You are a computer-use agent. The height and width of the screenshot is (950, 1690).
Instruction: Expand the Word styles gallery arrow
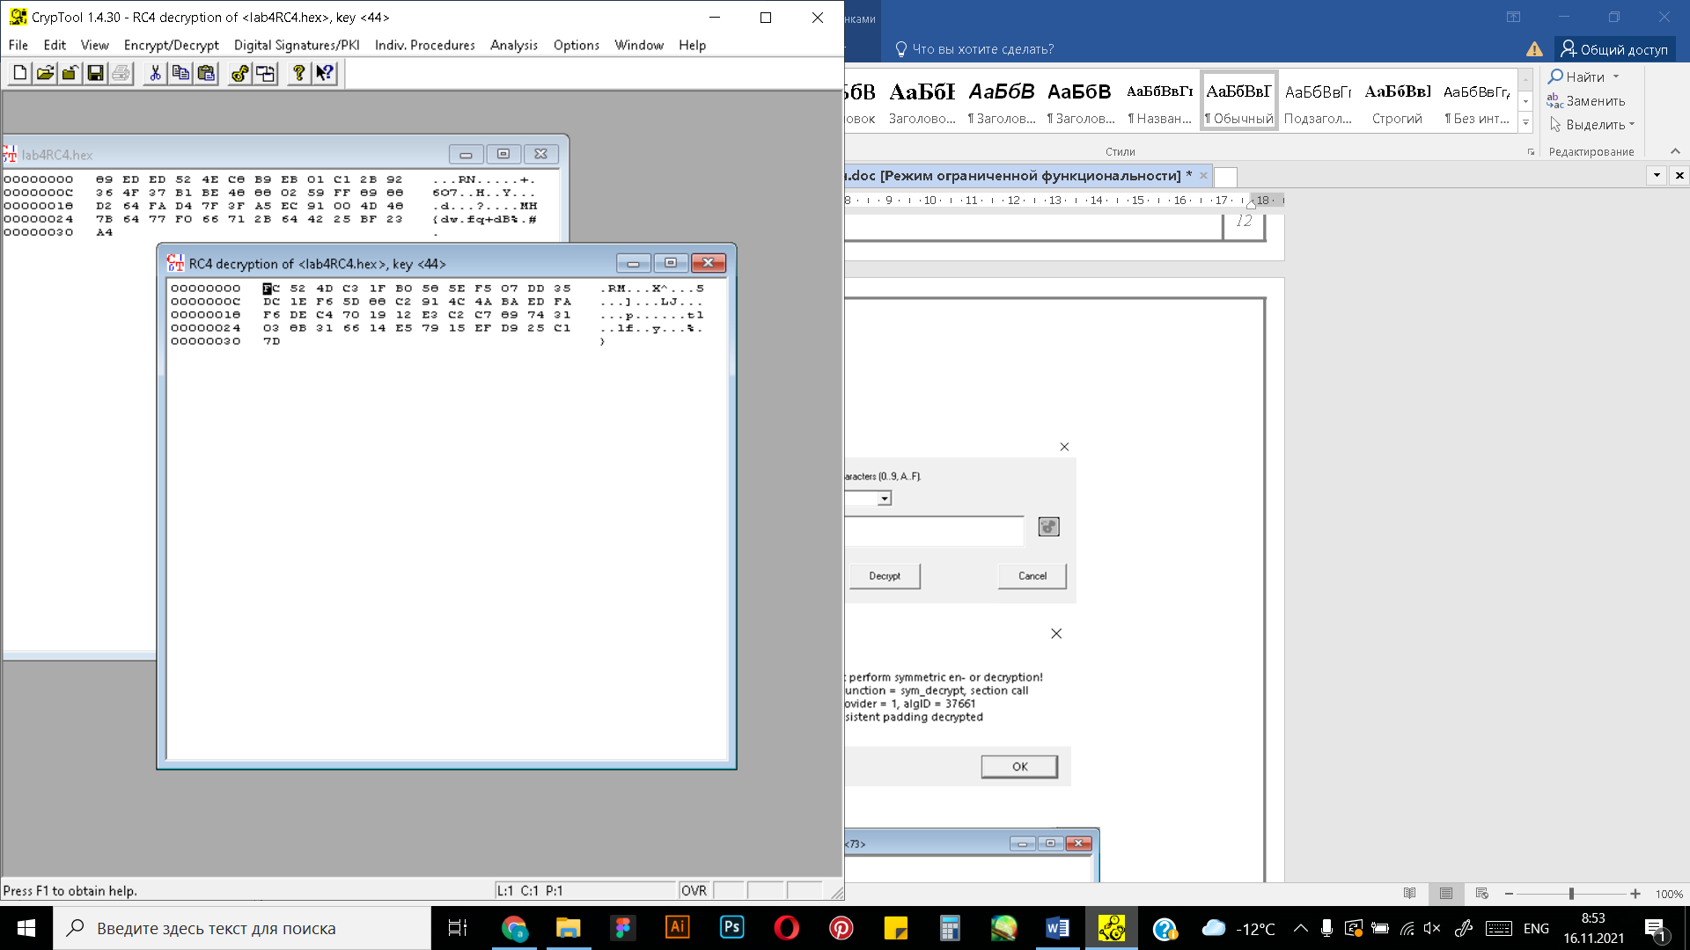pyautogui.click(x=1525, y=121)
